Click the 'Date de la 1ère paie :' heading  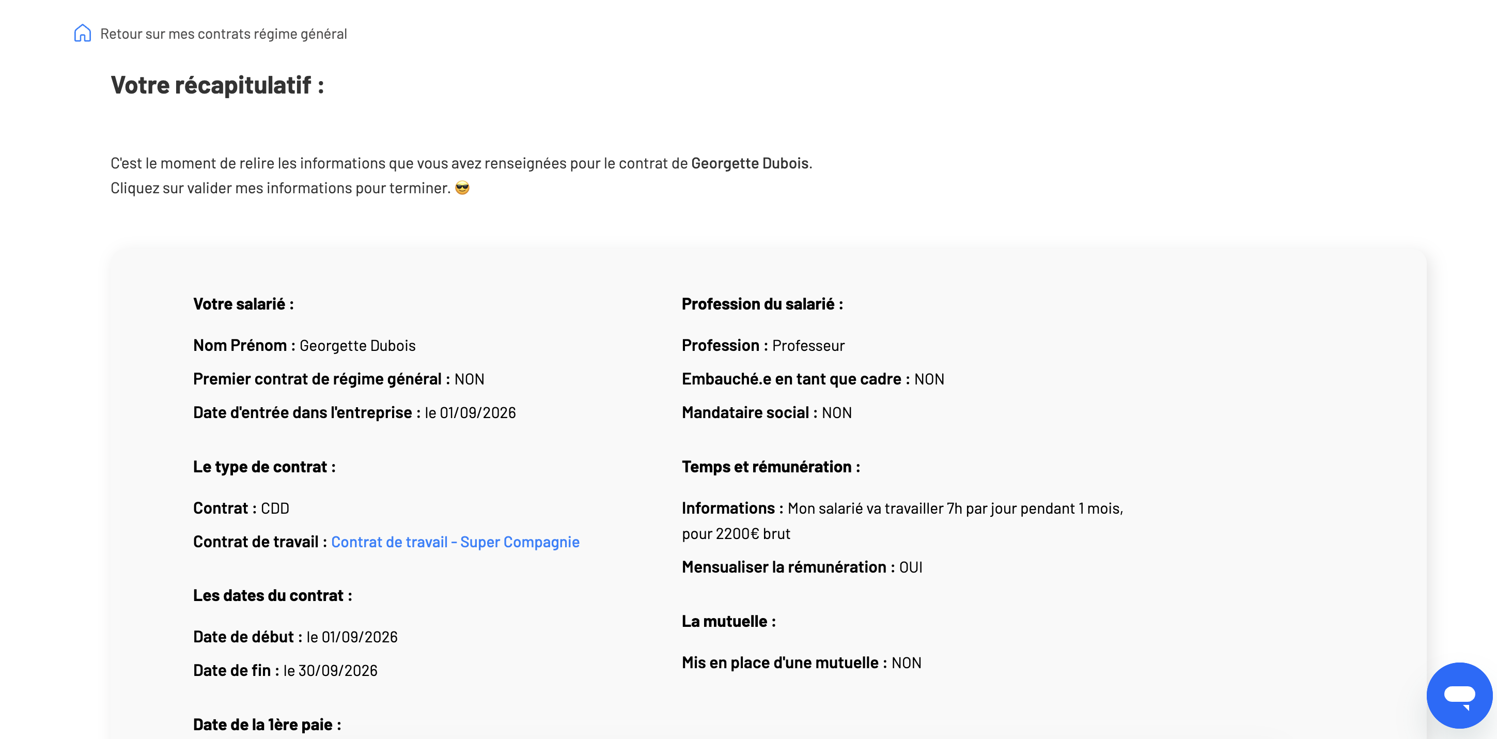(x=268, y=725)
